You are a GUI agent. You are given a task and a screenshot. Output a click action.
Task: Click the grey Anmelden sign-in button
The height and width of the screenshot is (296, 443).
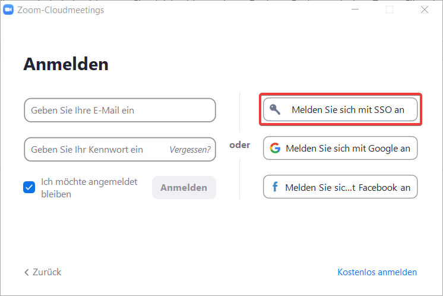click(x=184, y=187)
